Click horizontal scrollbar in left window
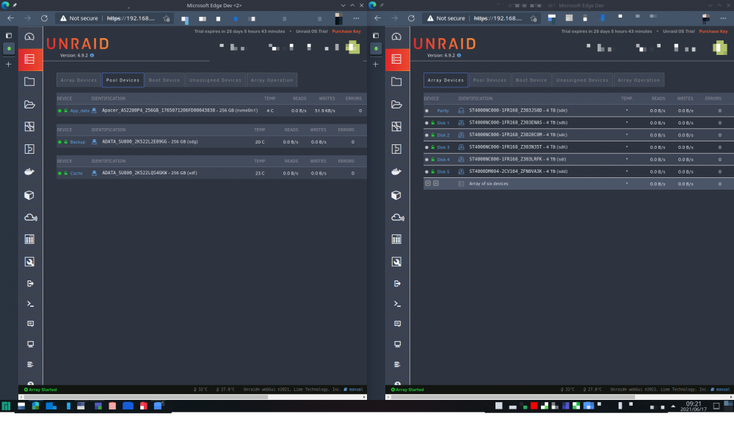 click(x=146, y=397)
